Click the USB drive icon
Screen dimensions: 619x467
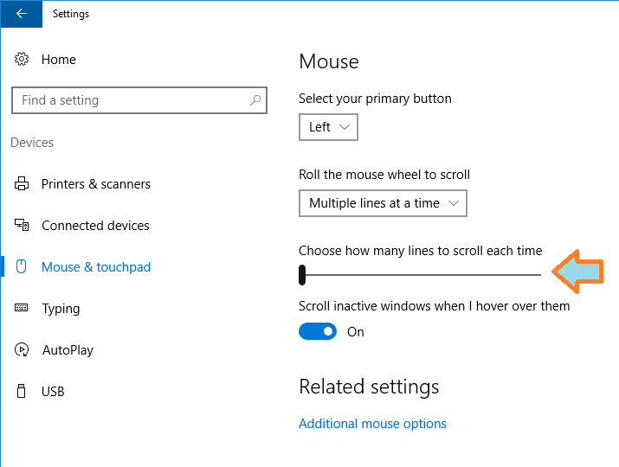(22, 392)
